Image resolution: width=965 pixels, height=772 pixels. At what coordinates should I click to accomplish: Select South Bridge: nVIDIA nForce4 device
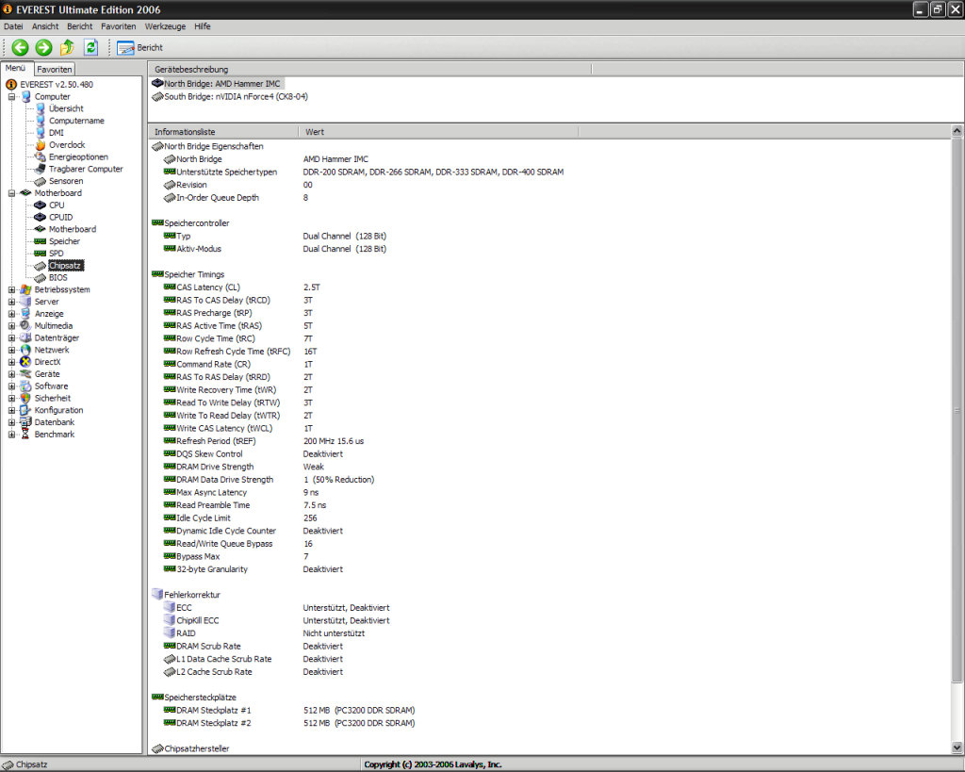tap(230, 97)
